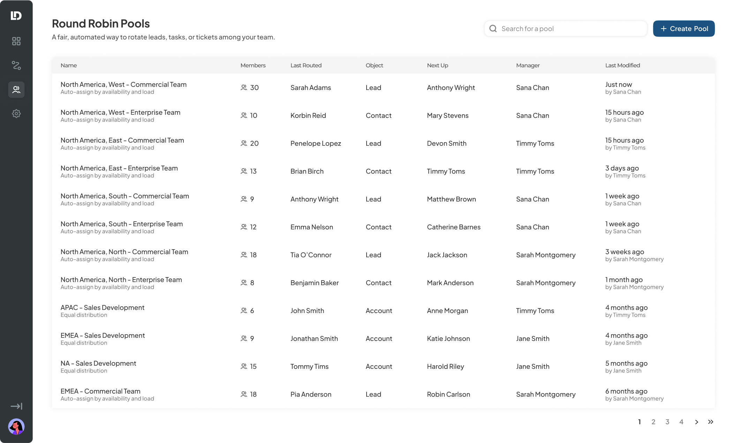Click members icon beside count 6
This screenshot has height=443, width=745.
tap(244, 311)
